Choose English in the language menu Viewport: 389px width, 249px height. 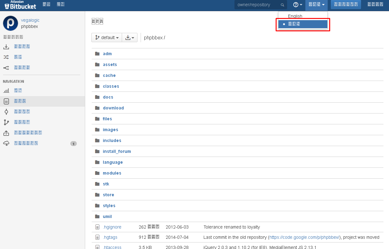click(295, 16)
